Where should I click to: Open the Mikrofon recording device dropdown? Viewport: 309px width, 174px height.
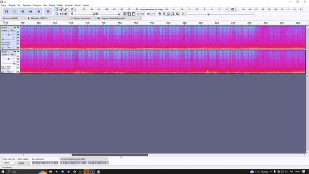(x=51, y=18)
